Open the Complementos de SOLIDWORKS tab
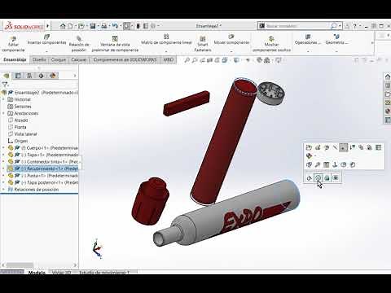This screenshot has height=293, width=391. click(x=125, y=59)
